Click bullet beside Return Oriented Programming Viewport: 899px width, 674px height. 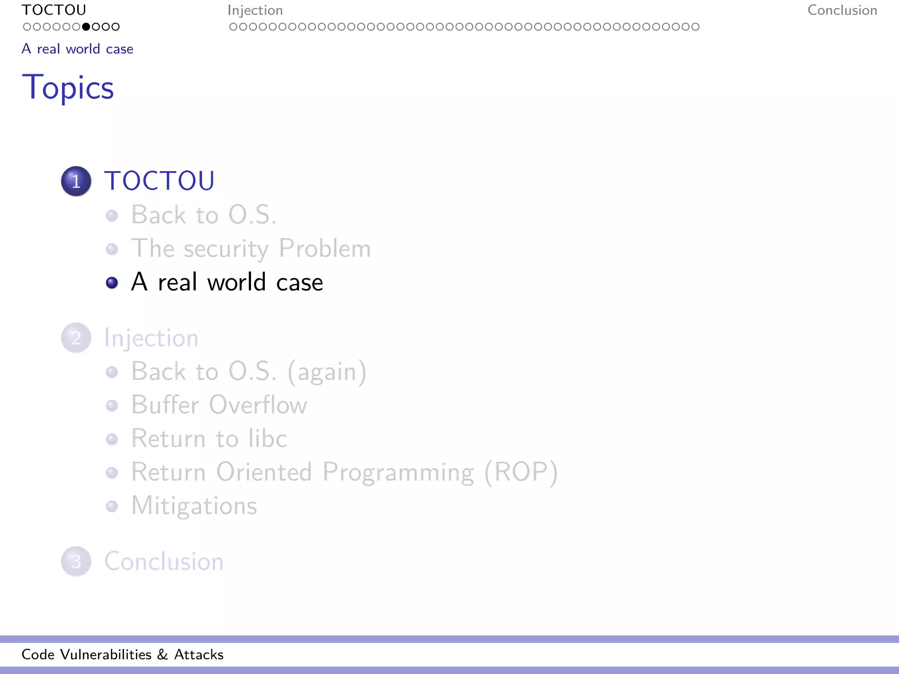112,473
